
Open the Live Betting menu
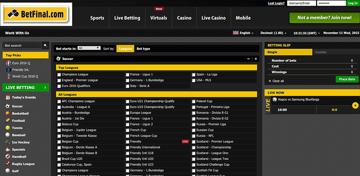click(x=127, y=18)
